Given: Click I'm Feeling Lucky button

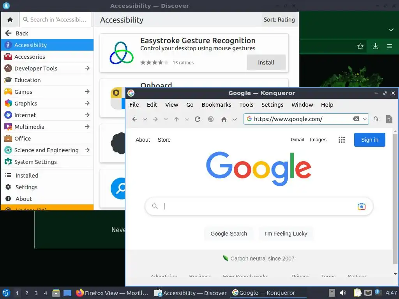Looking at the screenshot, I should tap(286, 234).
